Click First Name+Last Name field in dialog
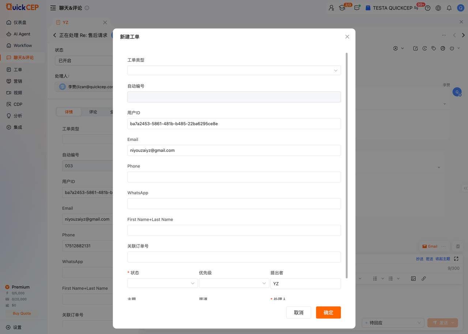This screenshot has height=334, width=468. [234, 230]
